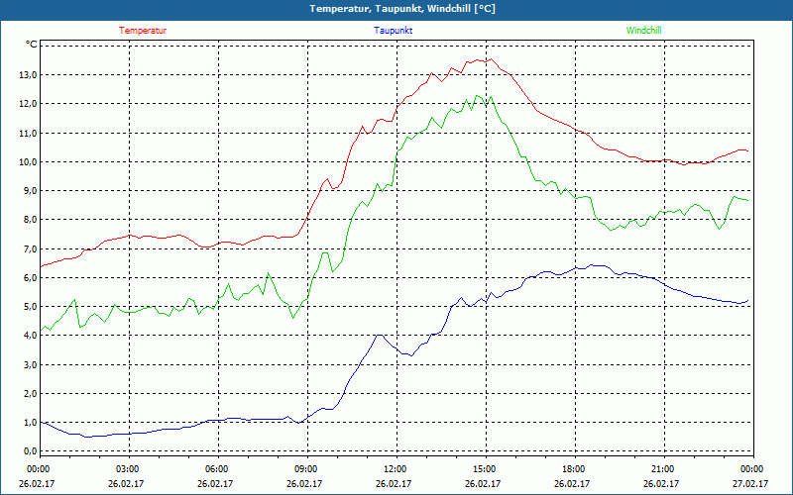This screenshot has width=793, height=495.
Task: Click the blue Taupunkt legend label
Action: [393, 31]
